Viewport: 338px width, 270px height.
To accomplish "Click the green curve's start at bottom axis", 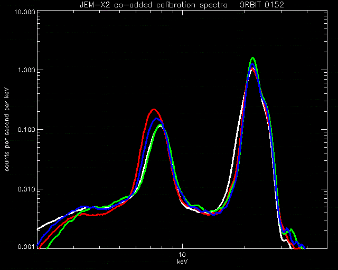I will pyautogui.click(x=47, y=248).
